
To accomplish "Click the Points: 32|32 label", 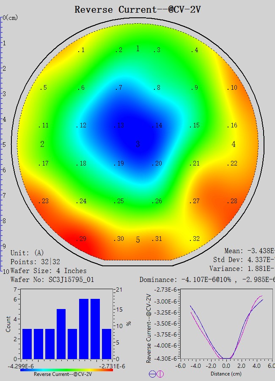I will coord(35,262).
